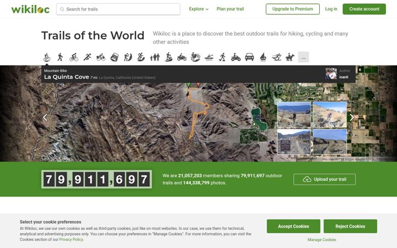Click the 79,911,697 trail counter
This screenshot has height=248, width=397.
(x=96, y=180)
